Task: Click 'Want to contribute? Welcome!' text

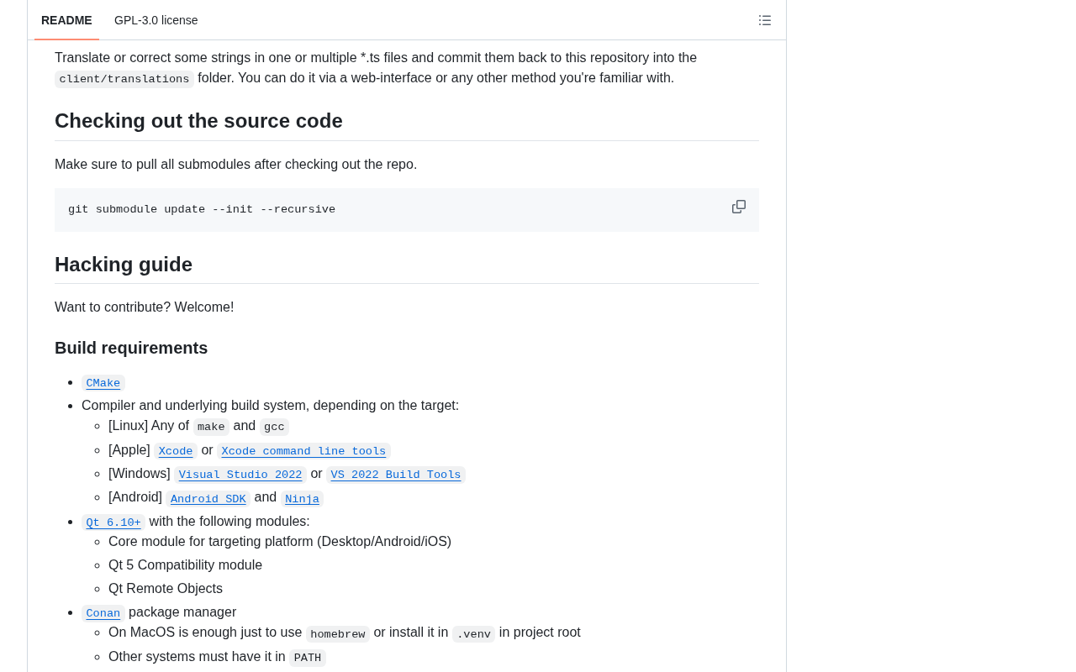Action: click(145, 307)
